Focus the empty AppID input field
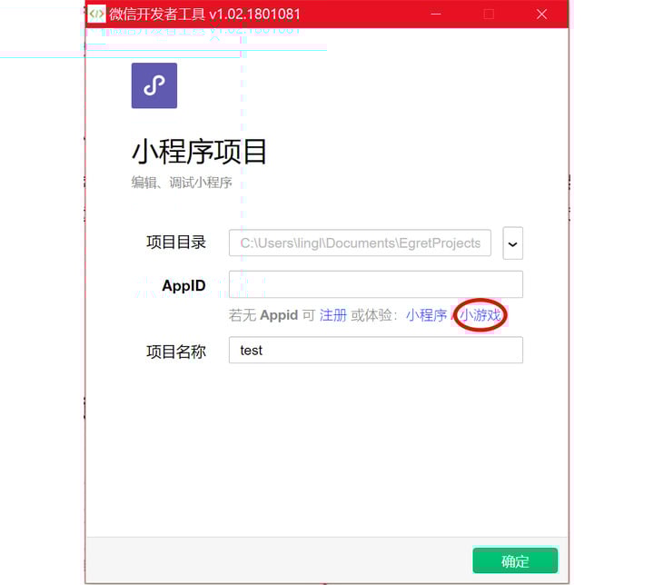The height and width of the screenshot is (585, 654). click(376, 284)
